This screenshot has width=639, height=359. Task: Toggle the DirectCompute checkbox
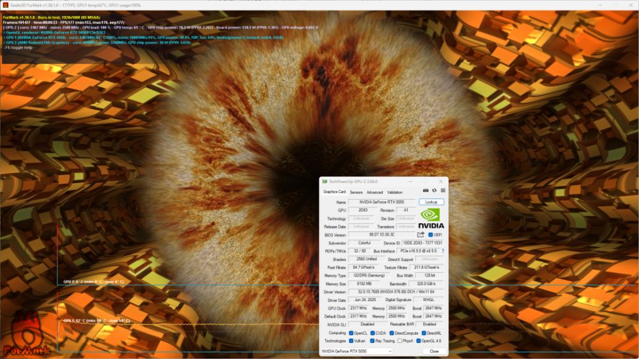391,333
